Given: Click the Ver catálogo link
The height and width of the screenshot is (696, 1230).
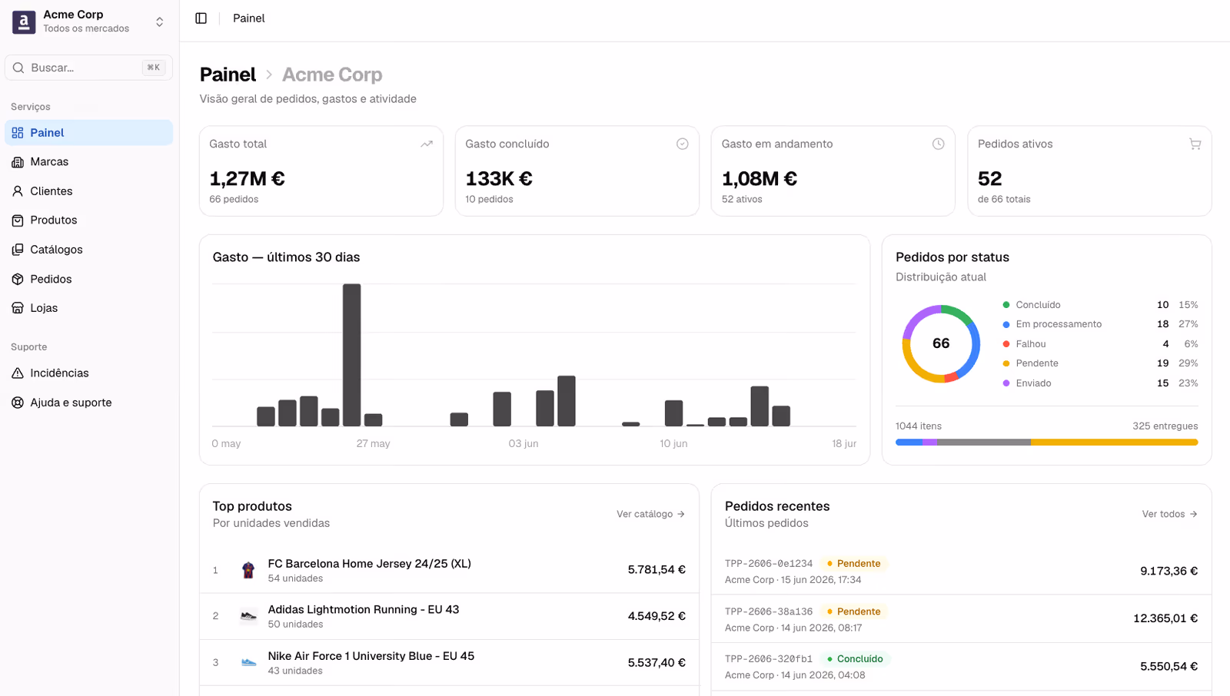Looking at the screenshot, I should tap(650, 514).
